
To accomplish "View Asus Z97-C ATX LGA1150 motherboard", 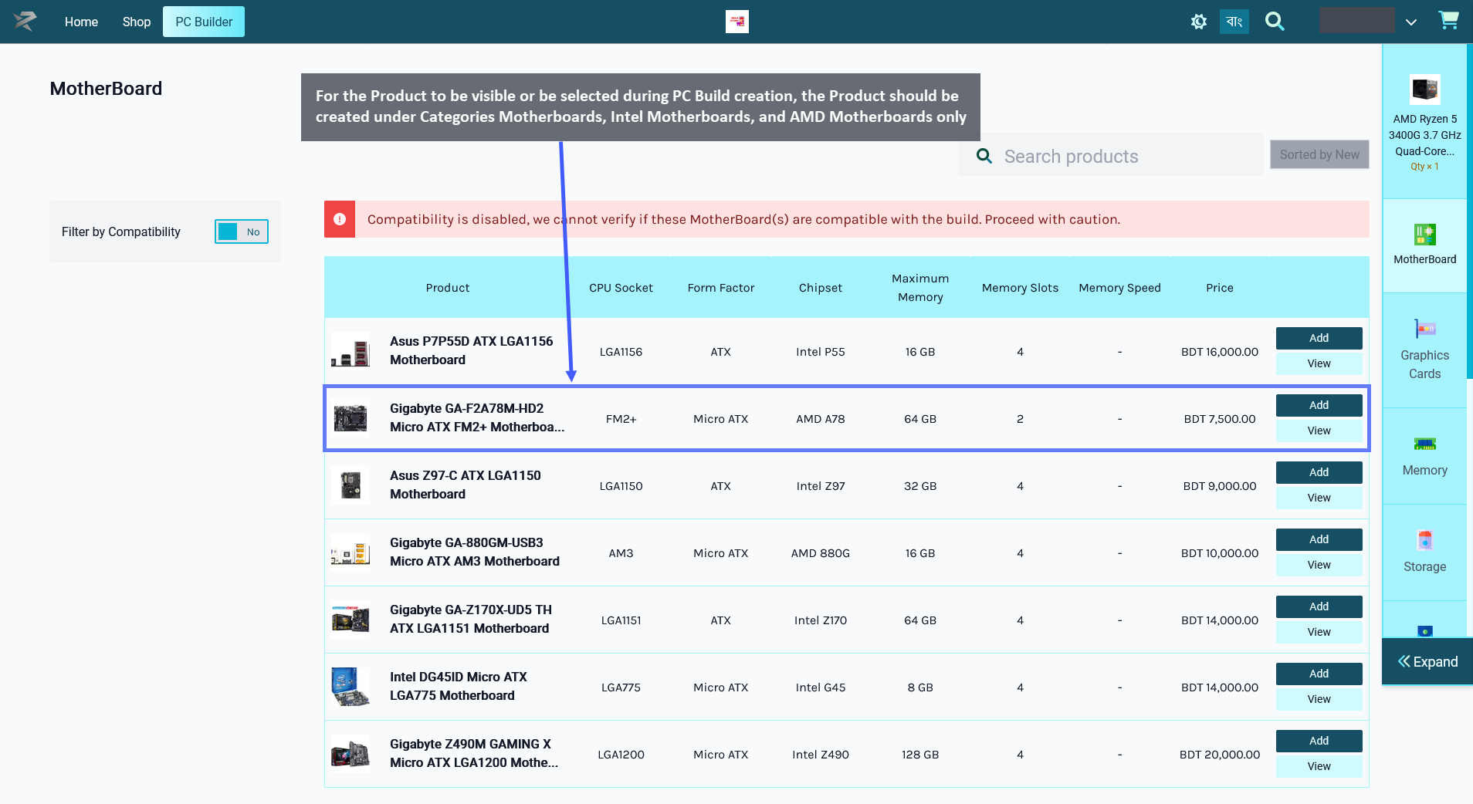I will point(1319,498).
